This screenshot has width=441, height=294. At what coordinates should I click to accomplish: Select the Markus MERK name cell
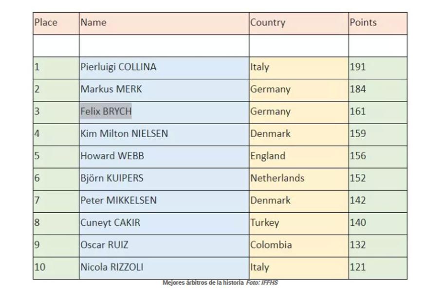[111, 89]
